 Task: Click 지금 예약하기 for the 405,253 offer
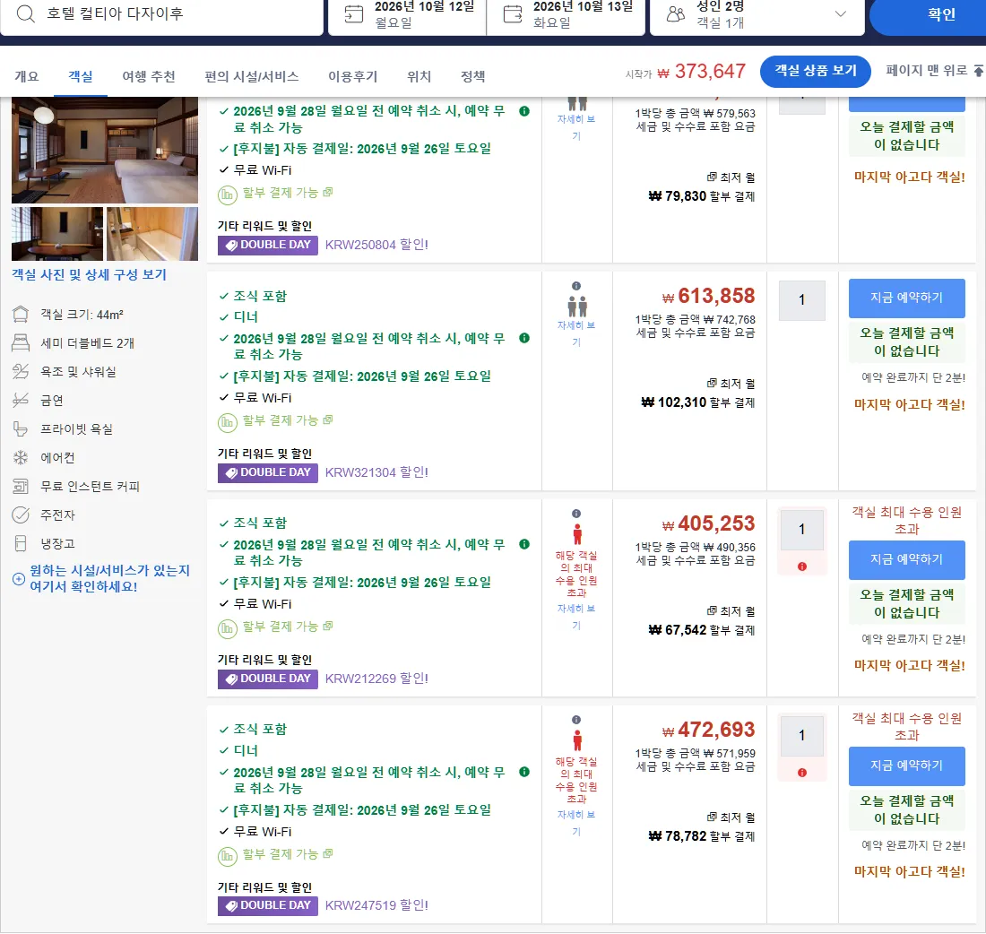906,559
